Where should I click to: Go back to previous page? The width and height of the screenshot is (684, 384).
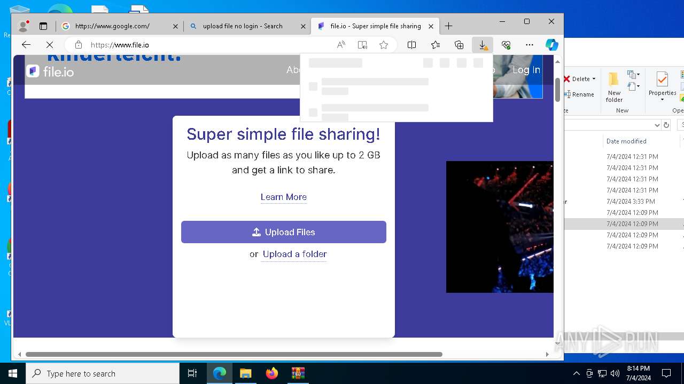point(26,45)
